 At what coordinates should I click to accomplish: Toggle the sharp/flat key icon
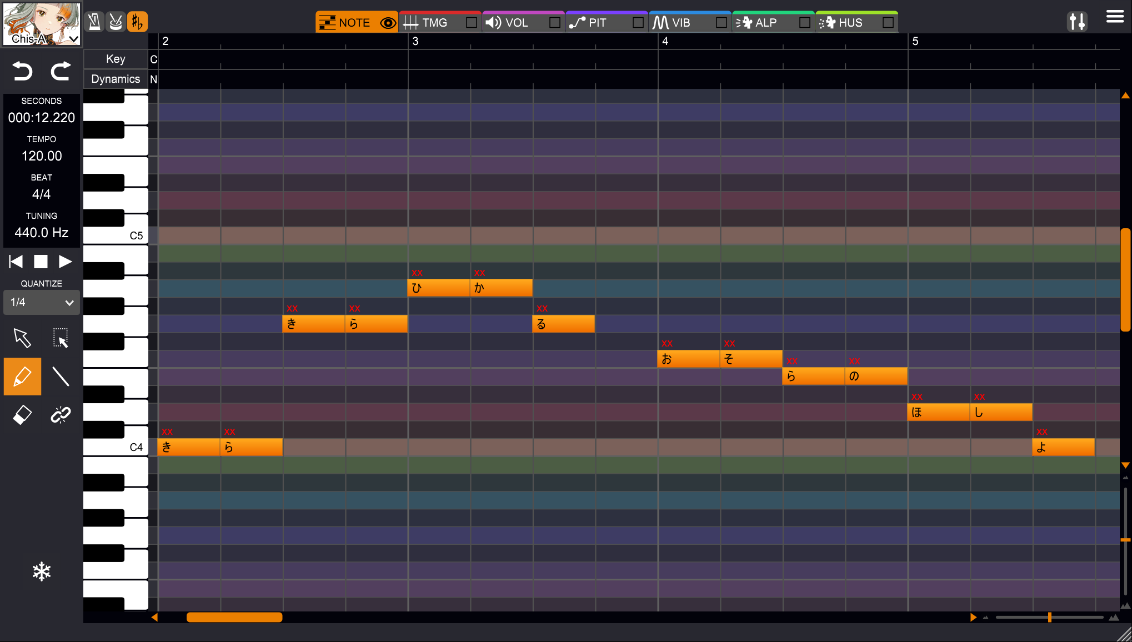tap(137, 22)
